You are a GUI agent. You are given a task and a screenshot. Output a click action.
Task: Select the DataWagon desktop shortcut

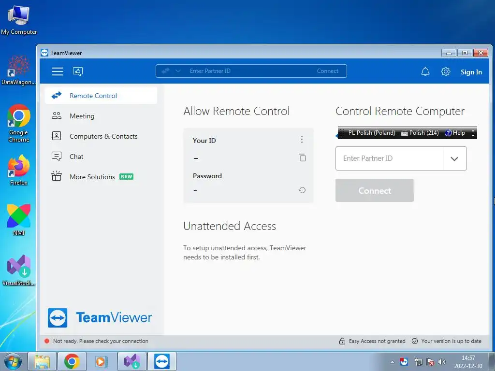(19, 70)
